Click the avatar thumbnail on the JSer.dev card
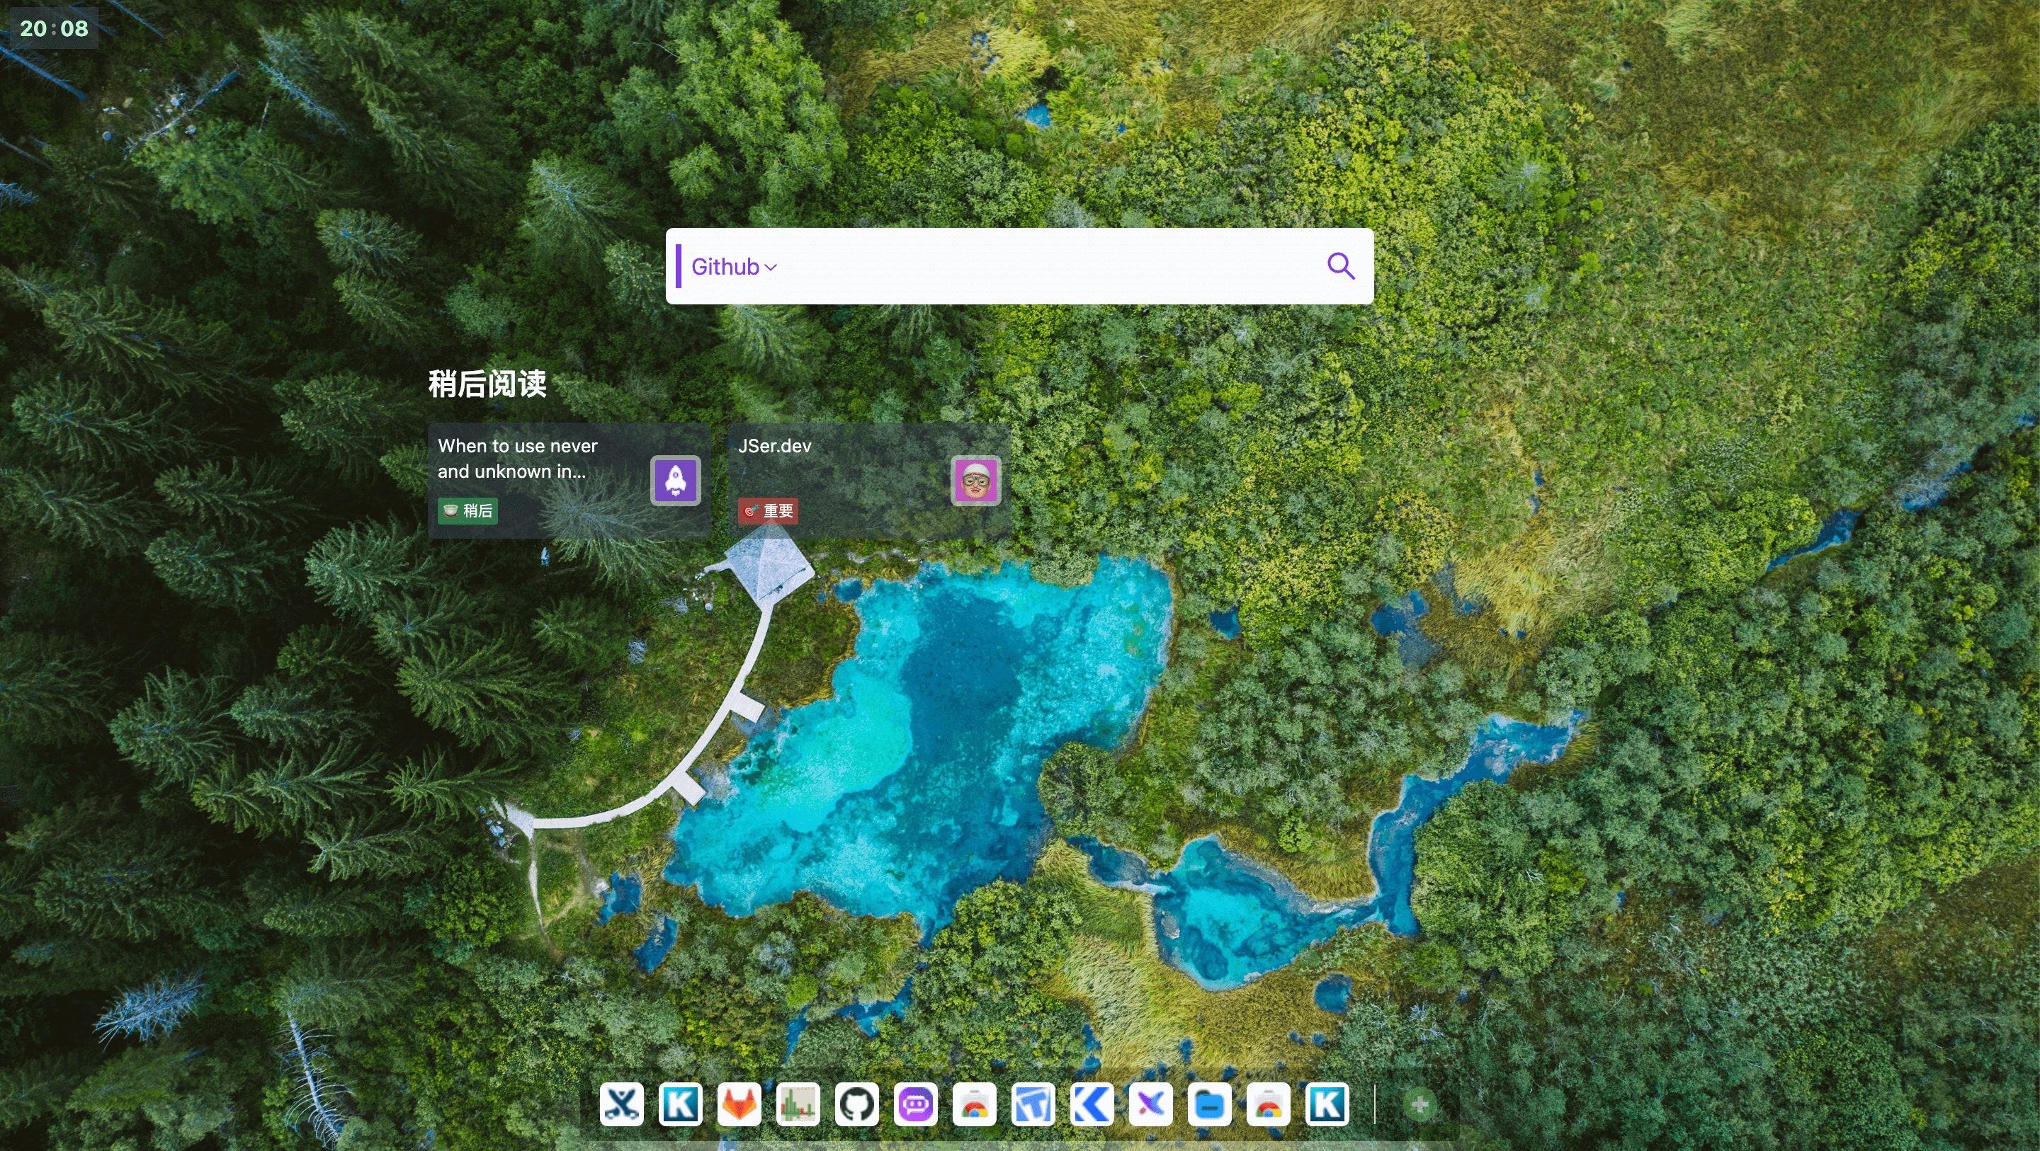2040x1151 pixels. (975, 481)
